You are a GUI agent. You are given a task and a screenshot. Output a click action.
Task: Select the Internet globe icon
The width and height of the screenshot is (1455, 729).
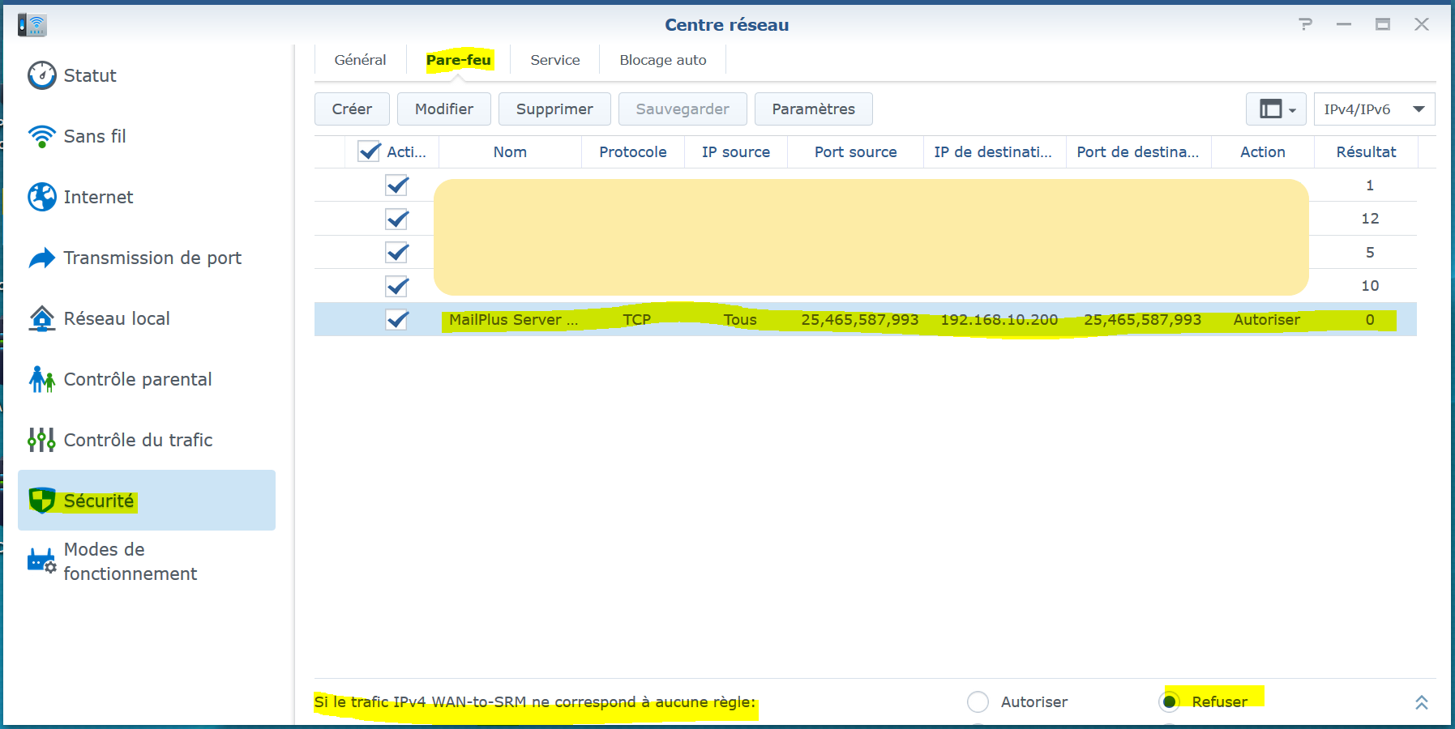(x=41, y=197)
